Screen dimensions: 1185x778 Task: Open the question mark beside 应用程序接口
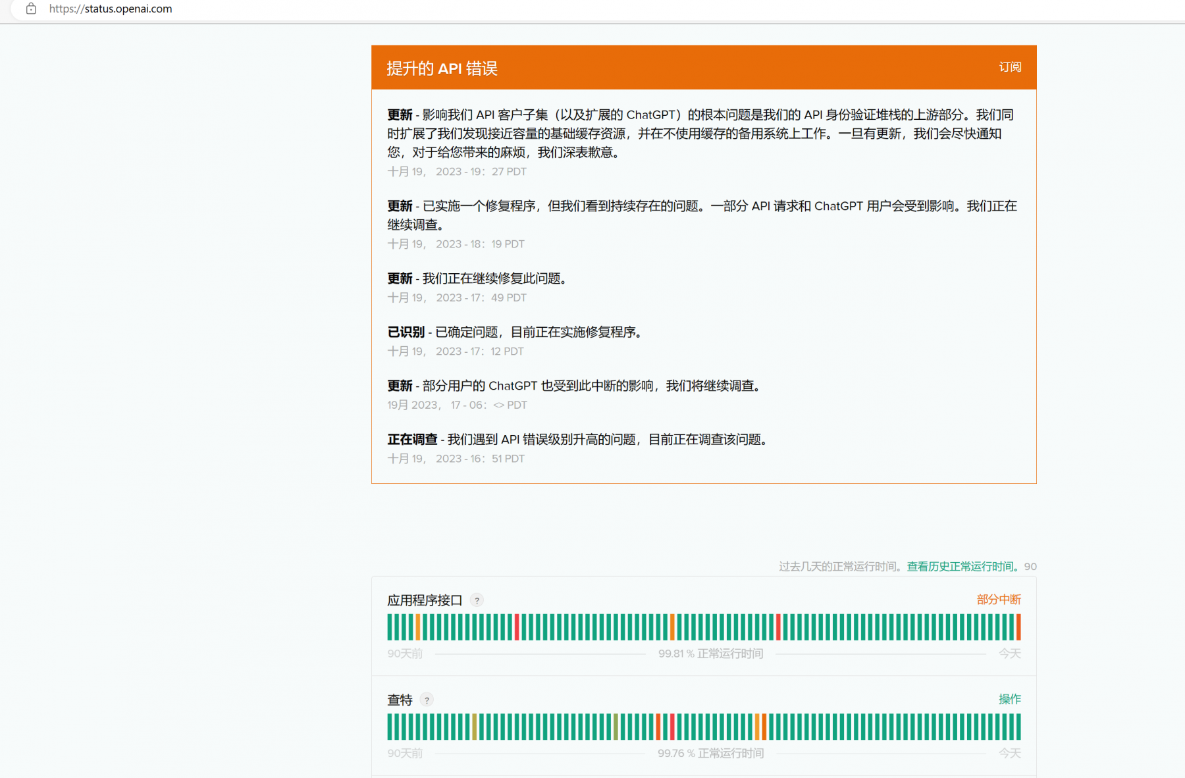pyautogui.click(x=477, y=600)
